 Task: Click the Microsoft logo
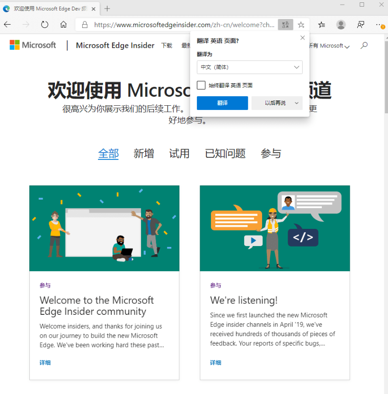(33, 45)
